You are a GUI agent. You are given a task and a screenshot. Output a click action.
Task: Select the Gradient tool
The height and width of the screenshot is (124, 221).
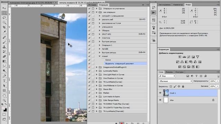point(4,61)
